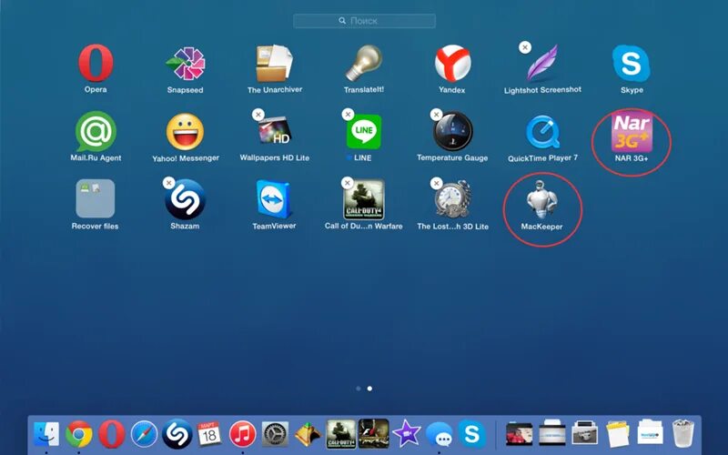Open the Snapseed app

coord(186,64)
